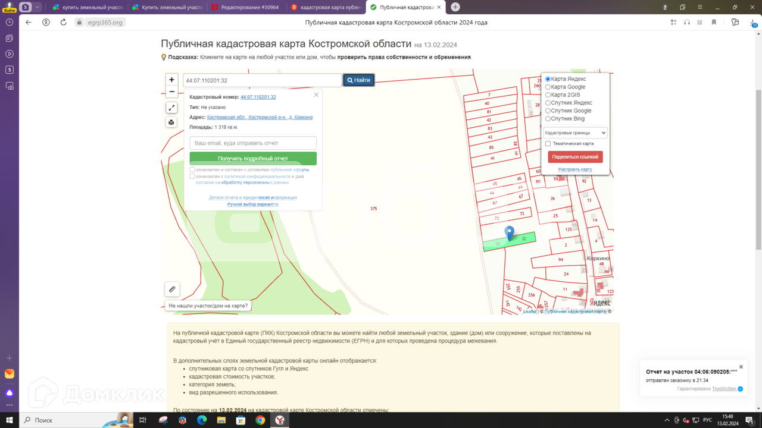The height and width of the screenshot is (428, 762).
Task: Zoom out the map with minus button
Action: [171, 92]
